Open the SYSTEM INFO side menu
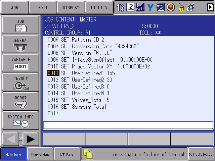This screenshot has width=215, height=161. 21,121
